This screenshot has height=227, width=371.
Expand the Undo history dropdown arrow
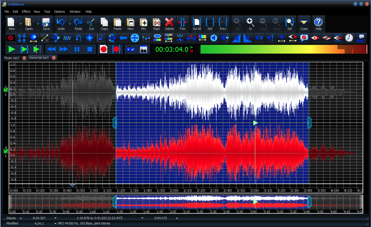69,24
